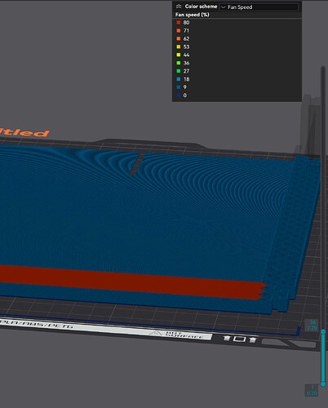Open the Fan Speed color scheme dropdown
This screenshot has width=328, height=408.
tap(259, 7)
